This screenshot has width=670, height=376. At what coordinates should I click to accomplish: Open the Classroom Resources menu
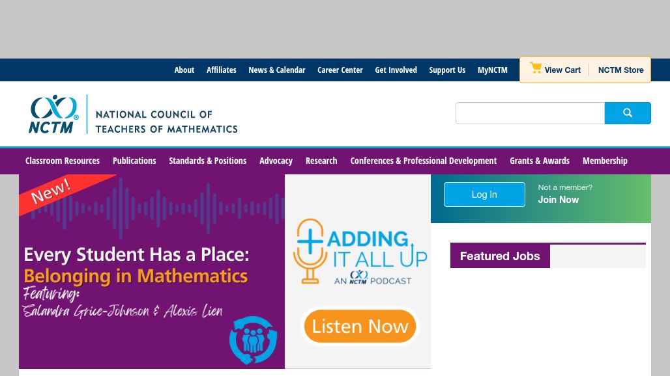[x=63, y=161]
